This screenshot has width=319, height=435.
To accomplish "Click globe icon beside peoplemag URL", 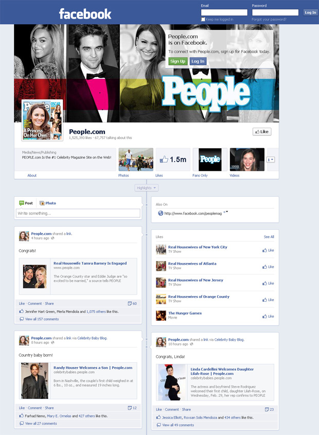I will (161, 213).
